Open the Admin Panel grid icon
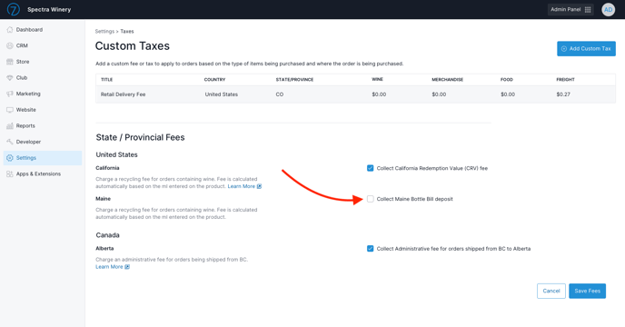 click(x=588, y=10)
